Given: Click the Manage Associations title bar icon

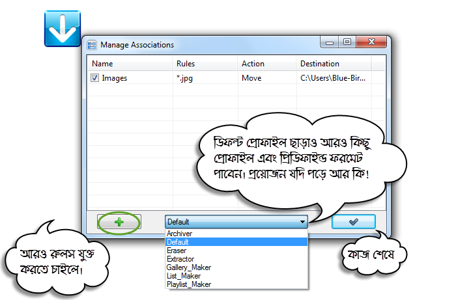Looking at the screenshot, I should 92,45.
